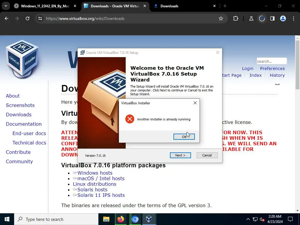Open the browser Extensions puzzle icon
The height and width of the screenshot is (225, 300).
pyautogui.click(x=236, y=18)
